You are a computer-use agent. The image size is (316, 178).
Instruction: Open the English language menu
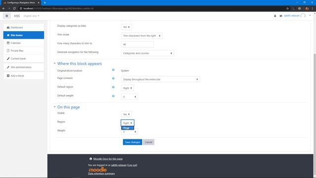point(31,16)
